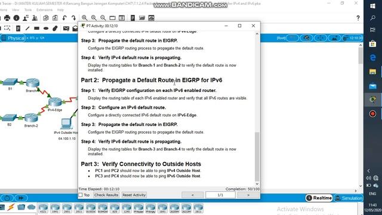Open the Help menu
This screenshot has height=215, width=382.
60,10
